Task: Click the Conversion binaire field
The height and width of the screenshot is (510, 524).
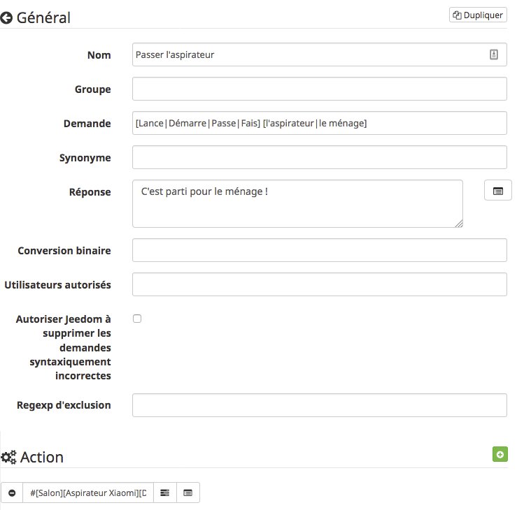Action: point(320,250)
